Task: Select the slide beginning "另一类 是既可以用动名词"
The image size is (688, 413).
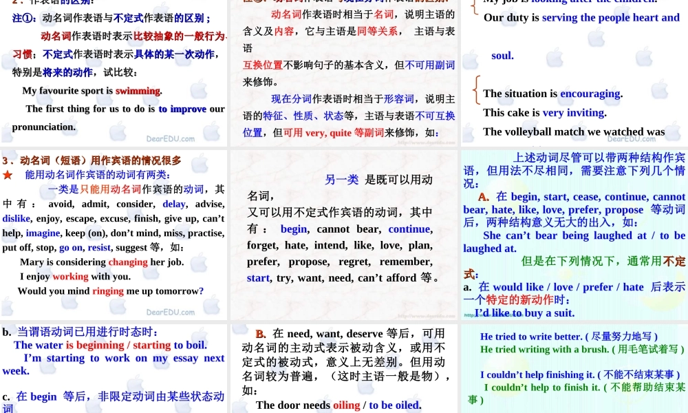Action: point(344,234)
